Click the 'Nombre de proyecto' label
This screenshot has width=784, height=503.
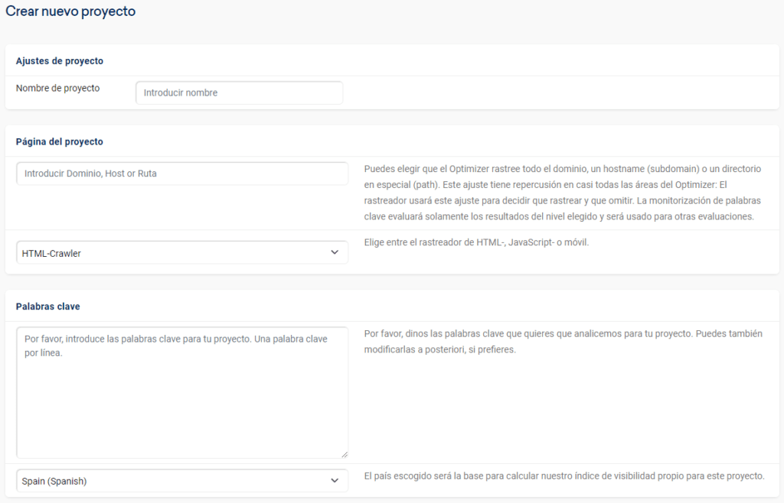[57, 89]
